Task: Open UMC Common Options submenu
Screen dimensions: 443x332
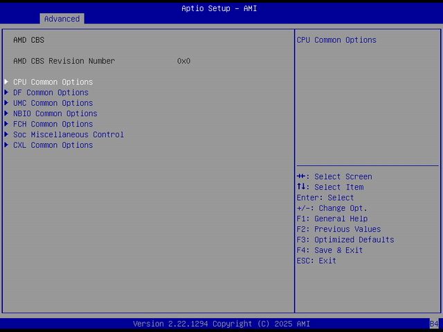Action: 53,103
